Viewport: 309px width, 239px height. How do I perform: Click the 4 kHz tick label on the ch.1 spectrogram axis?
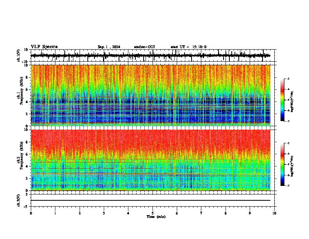pyautogui.click(x=27, y=102)
